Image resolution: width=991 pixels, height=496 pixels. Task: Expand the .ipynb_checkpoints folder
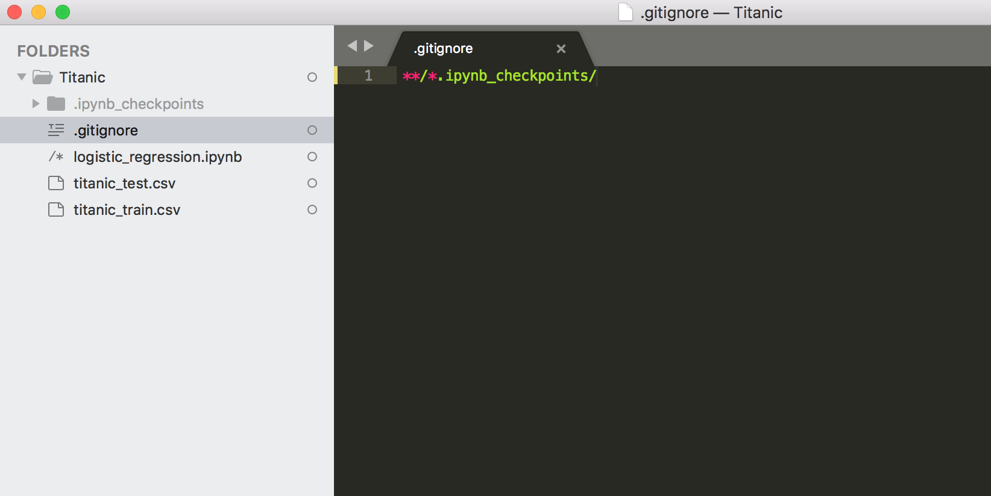tap(36, 104)
